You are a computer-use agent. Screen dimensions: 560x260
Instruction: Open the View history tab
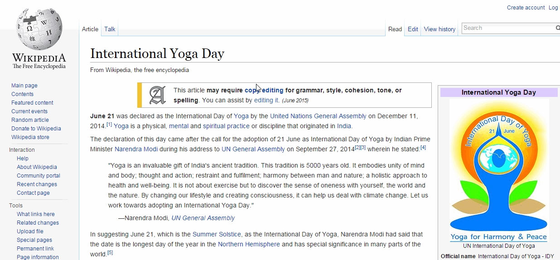[x=439, y=29]
